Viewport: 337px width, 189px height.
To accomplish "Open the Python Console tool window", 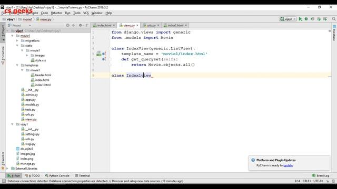I will click(57, 175).
